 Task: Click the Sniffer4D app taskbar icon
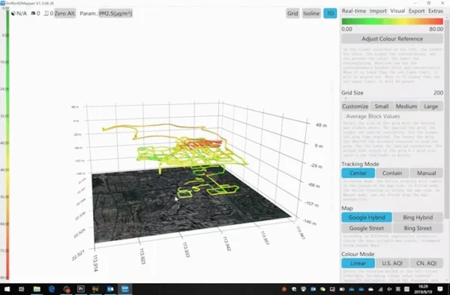point(124,289)
